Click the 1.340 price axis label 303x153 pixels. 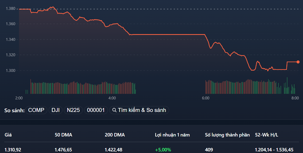click(11, 39)
